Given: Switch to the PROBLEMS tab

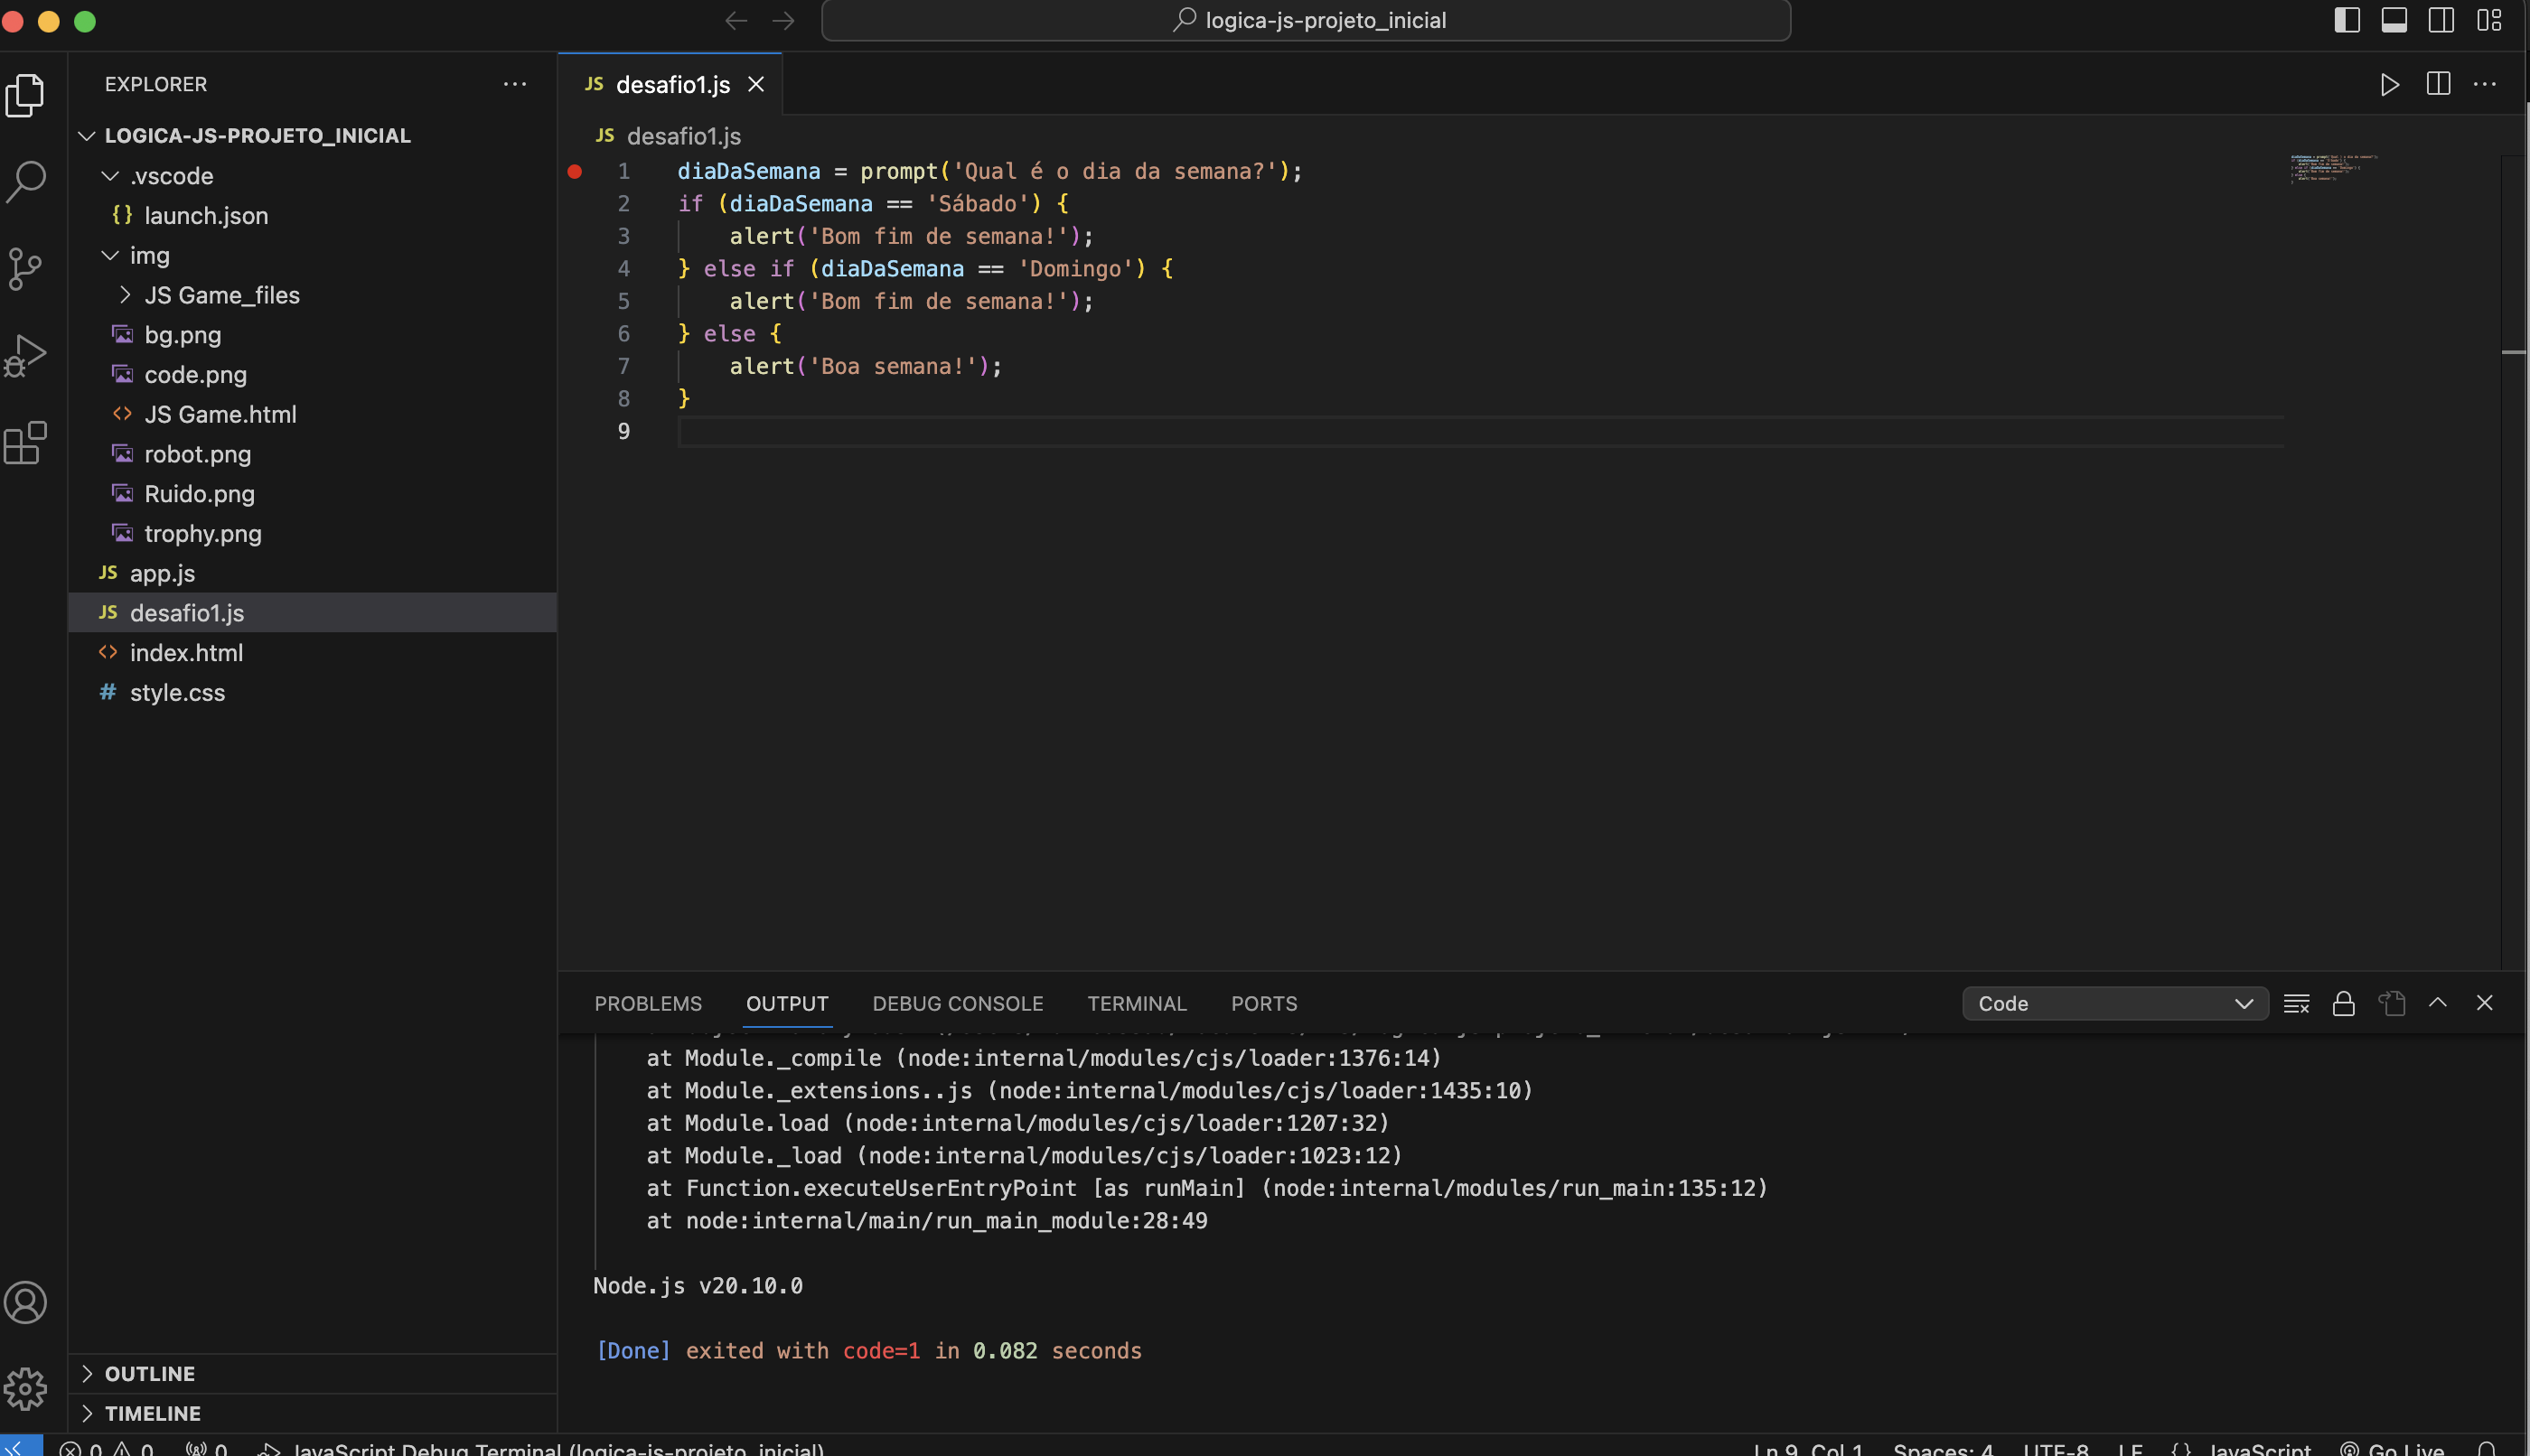Looking at the screenshot, I should (648, 1003).
